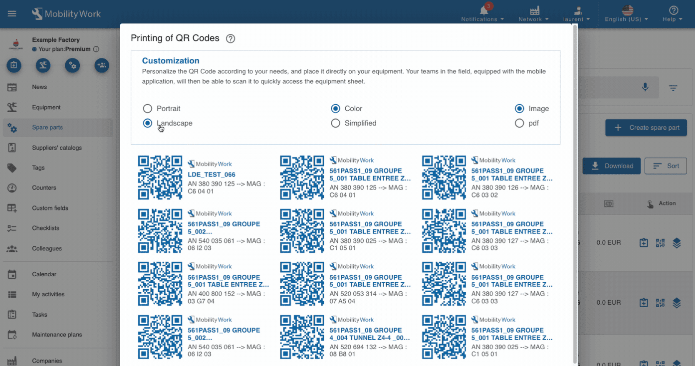The image size is (695, 366).
Task: Click the microphone icon in the search bar
Action: pyautogui.click(x=645, y=87)
